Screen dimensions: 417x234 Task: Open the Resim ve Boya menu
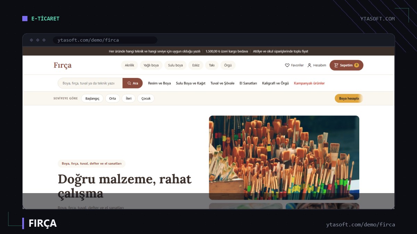point(160,83)
